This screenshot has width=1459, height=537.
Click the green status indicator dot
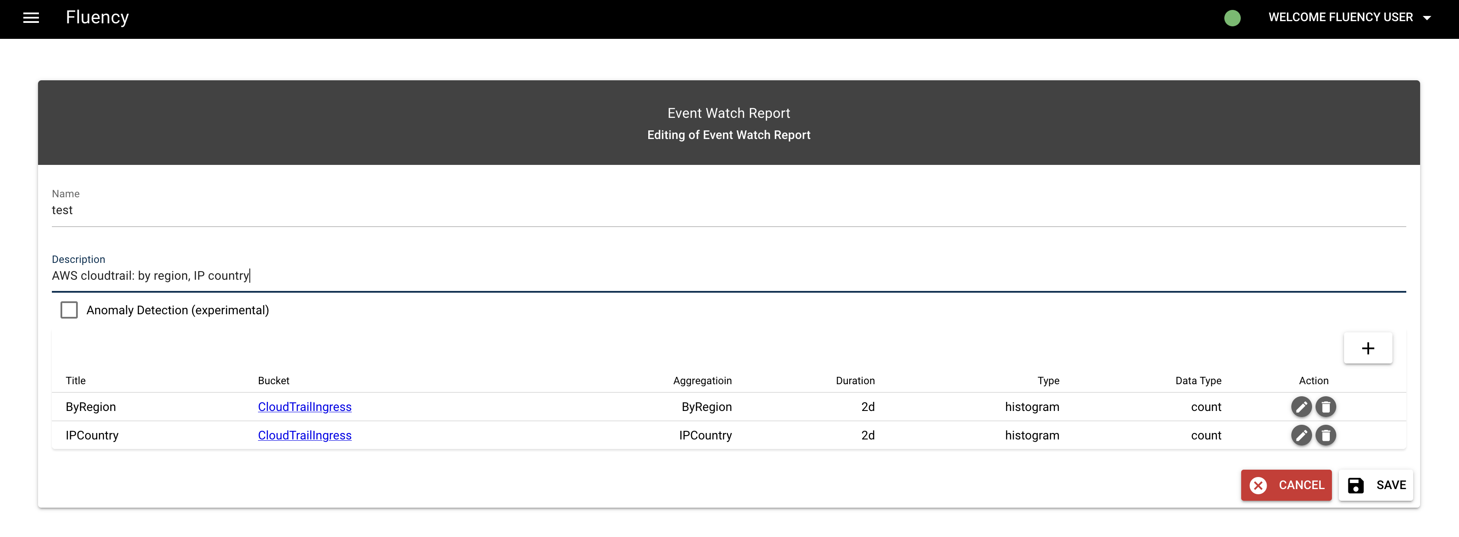click(1232, 18)
